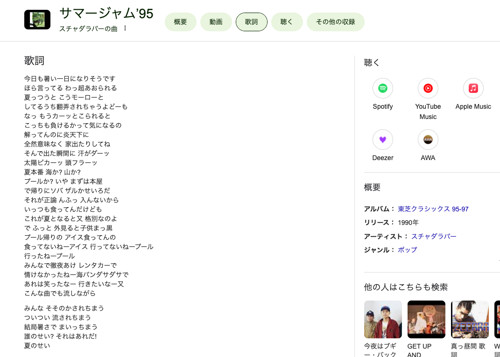Open genre link ポップ
The height and width of the screenshot is (357, 500).
[407, 250]
